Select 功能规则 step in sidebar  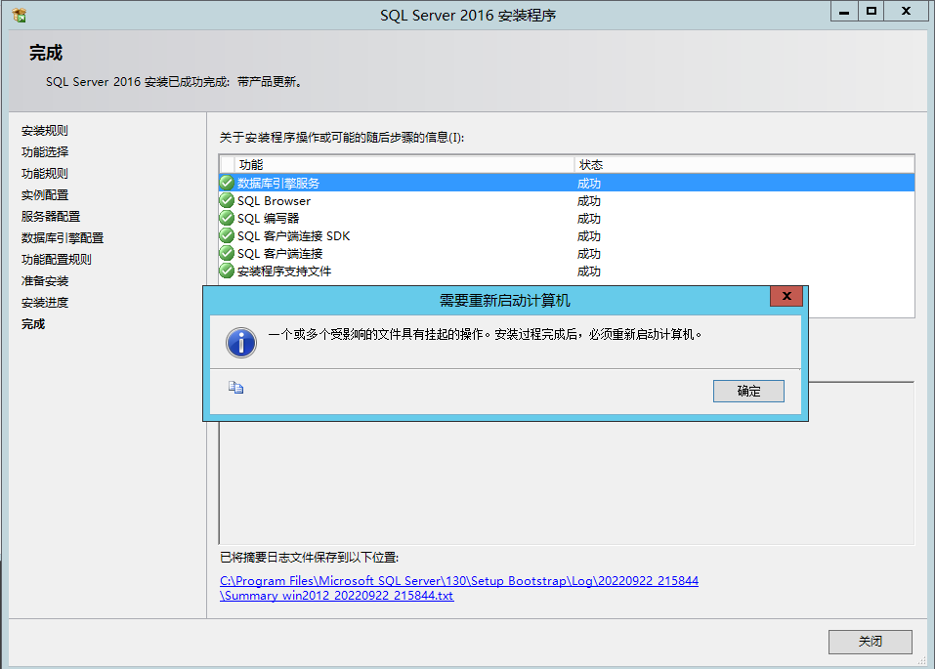click(x=45, y=174)
